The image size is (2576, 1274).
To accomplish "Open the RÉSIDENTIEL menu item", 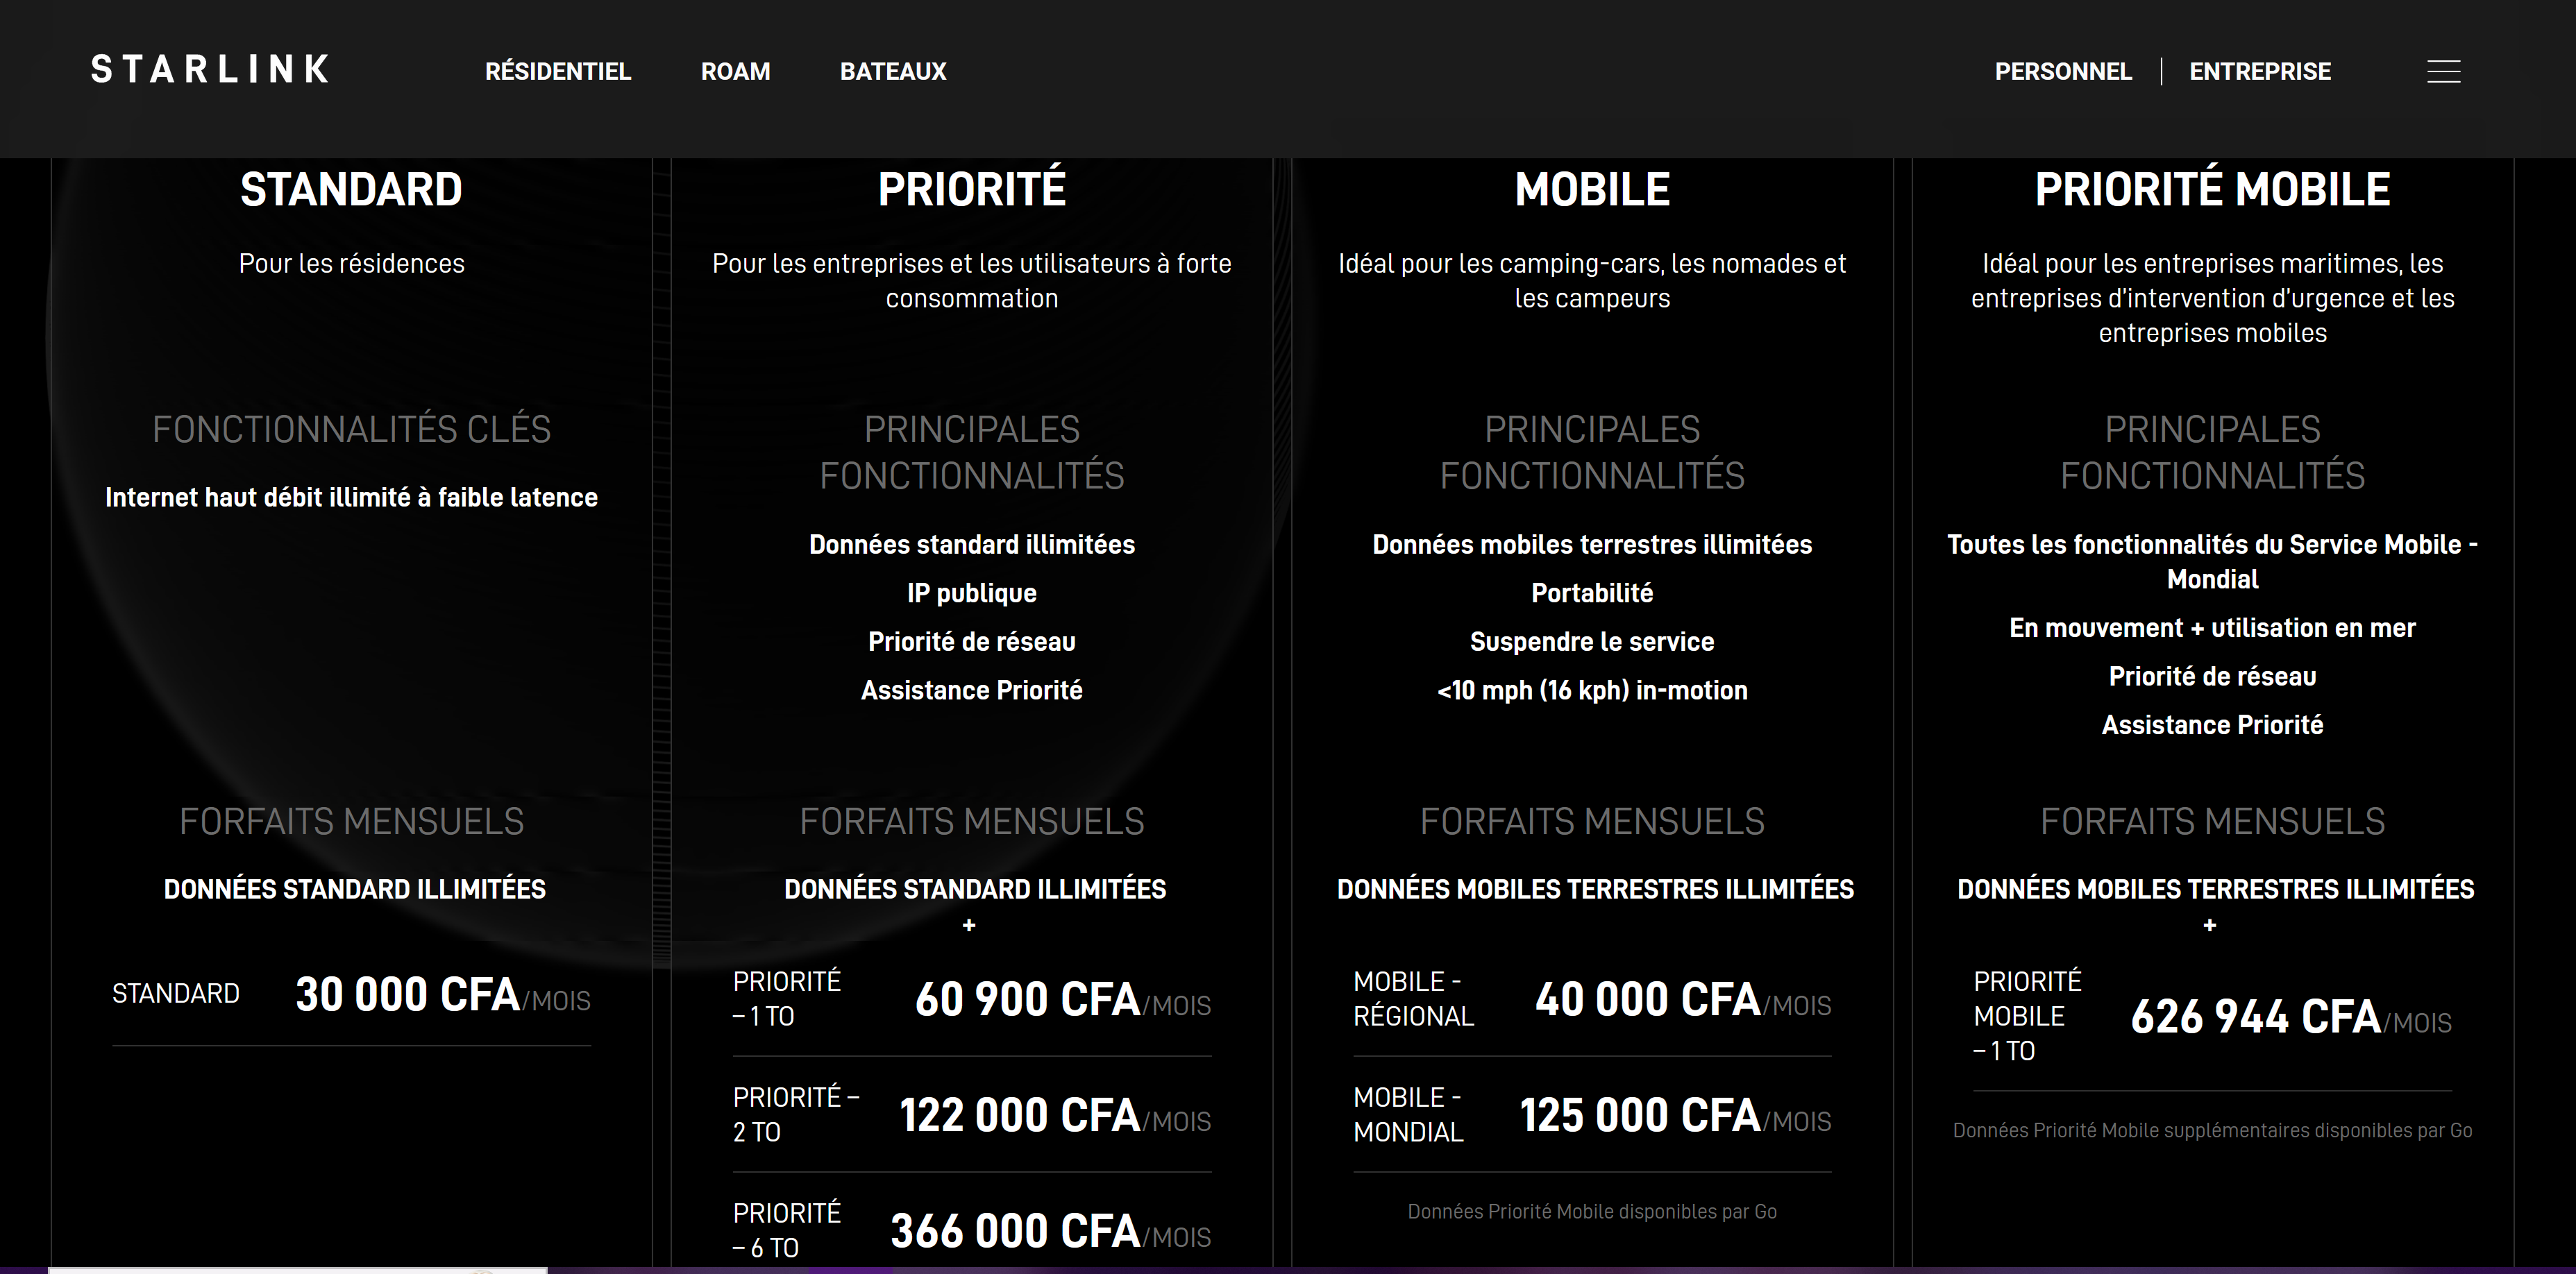I will click(558, 72).
